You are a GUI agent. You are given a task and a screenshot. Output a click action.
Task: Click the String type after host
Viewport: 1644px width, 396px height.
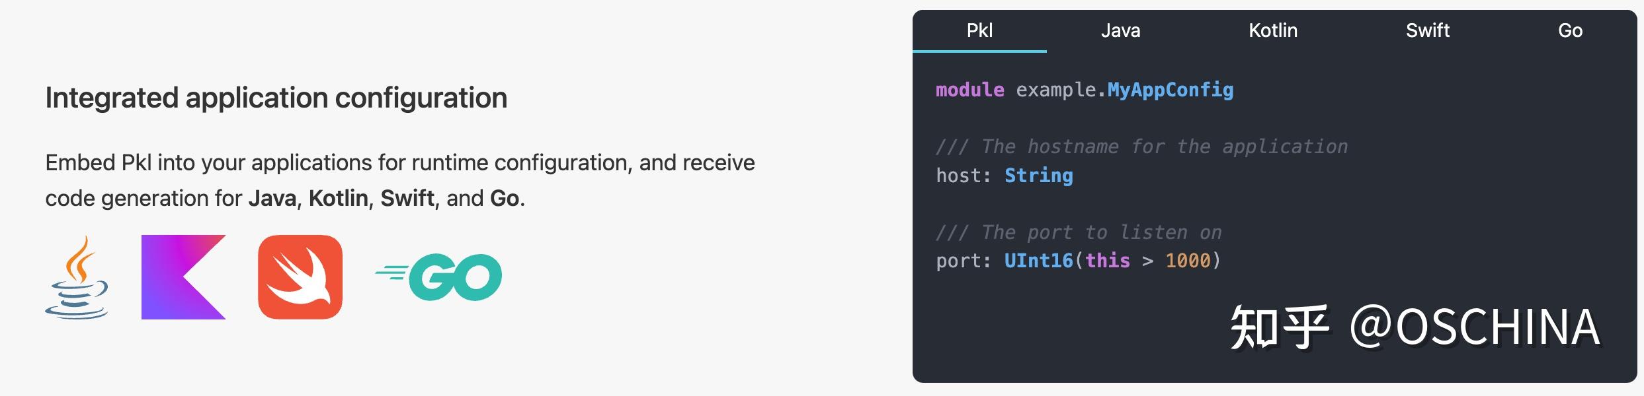pyautogui.click(x=1039, y=176)
